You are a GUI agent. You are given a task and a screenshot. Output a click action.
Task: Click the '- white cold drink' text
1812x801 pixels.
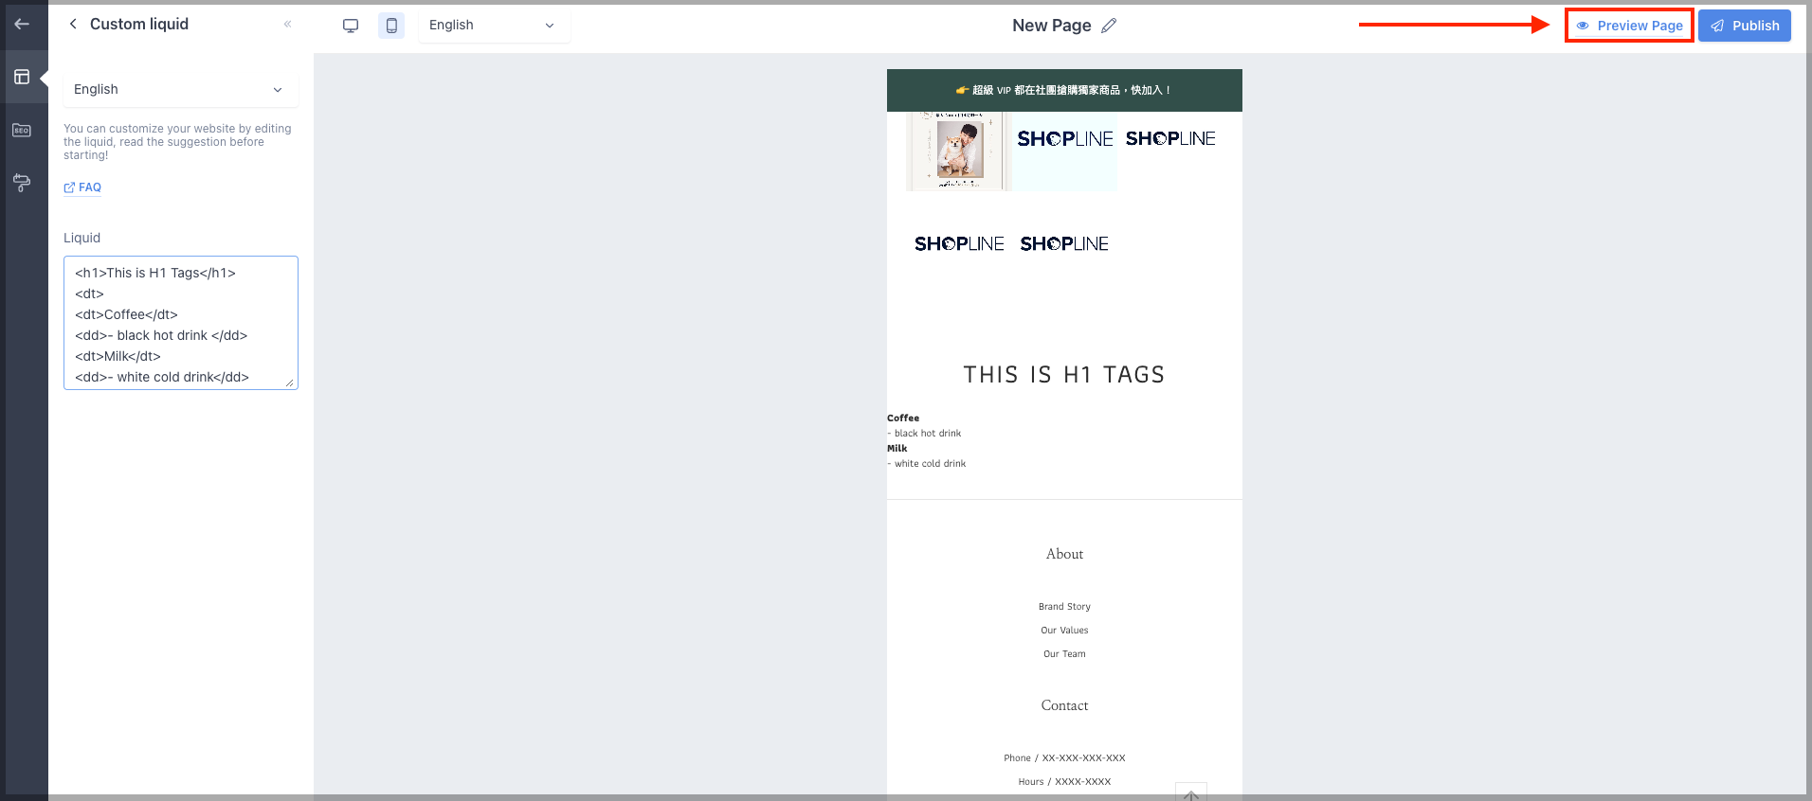[927, 463]
